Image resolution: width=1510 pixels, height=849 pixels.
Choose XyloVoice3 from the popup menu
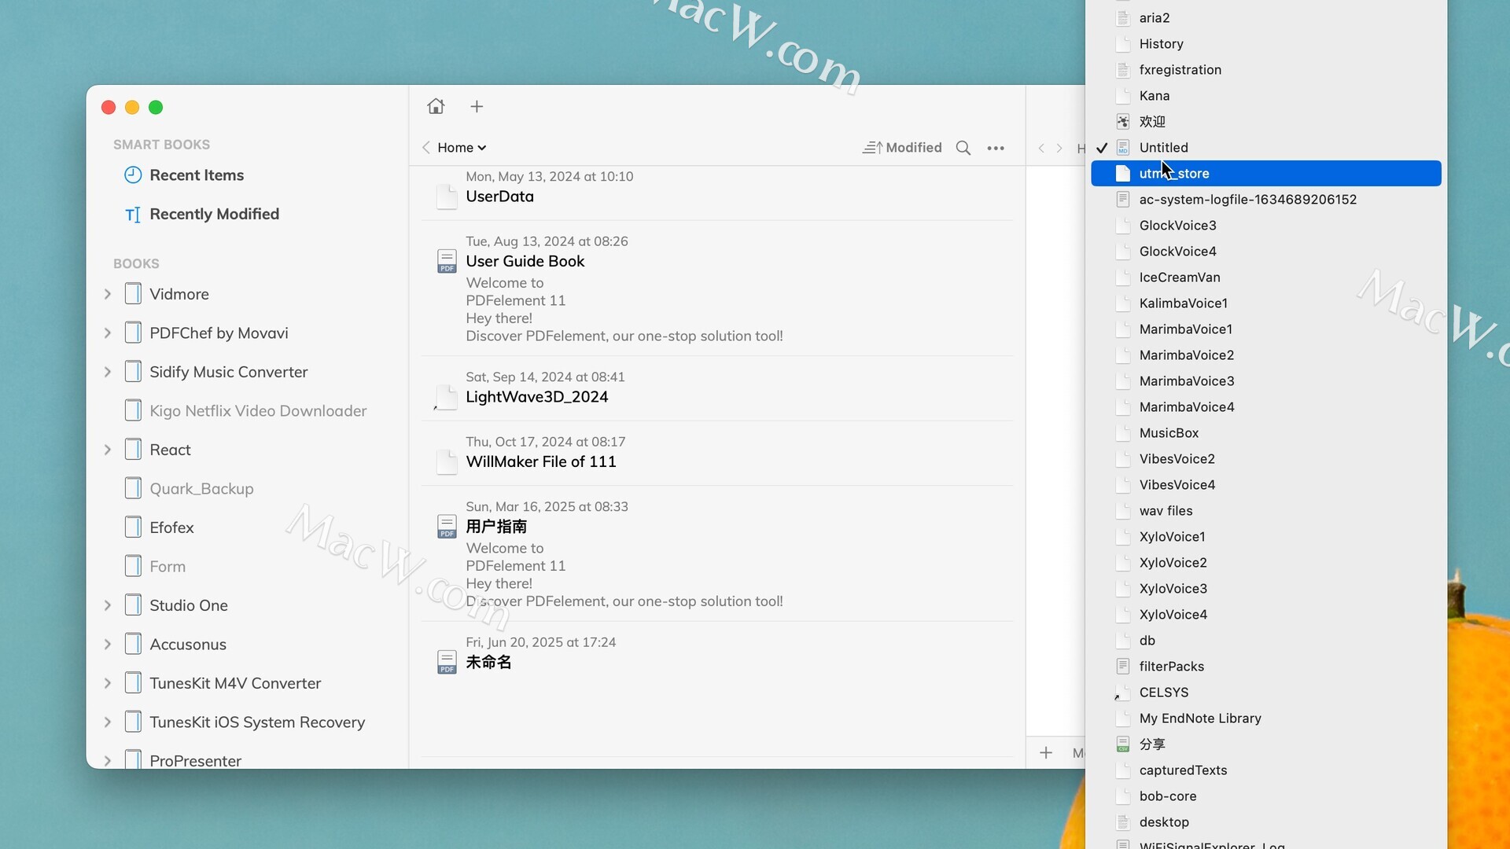pyautogui.click(x=1266, y=588)
